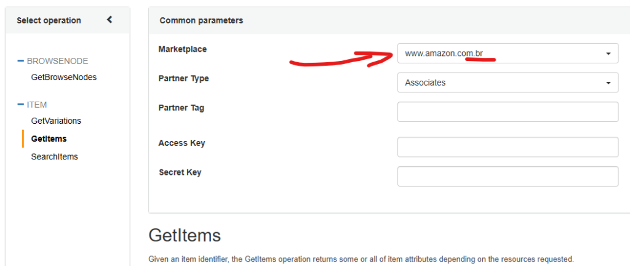Screen dimensions: 630x266
Task: Select GetItems operation
Action: click(49, 139)
